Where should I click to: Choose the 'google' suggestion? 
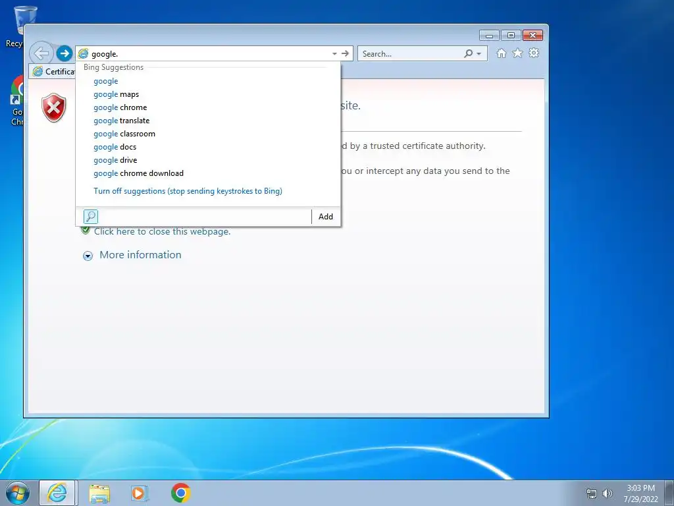106,81
